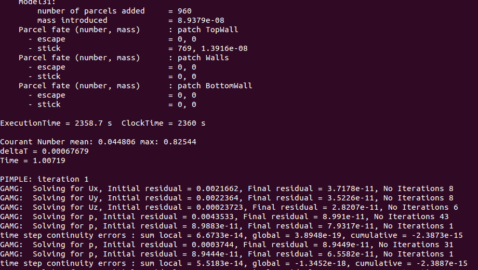
Task: Click the deltaT = 0.00067679 line
Action: click(x=44, y=152)
